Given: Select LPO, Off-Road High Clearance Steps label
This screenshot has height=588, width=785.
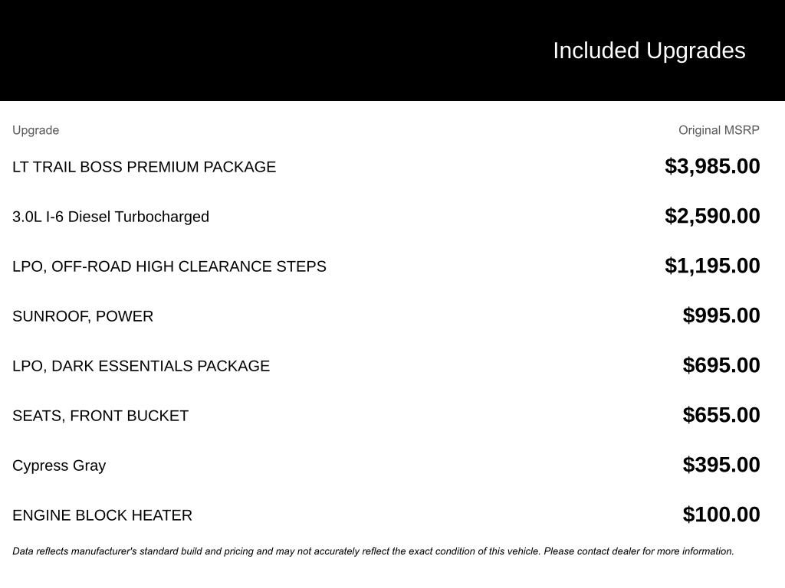Looking at the screenshot, I should pyautogui.click(x=169, y=266).
